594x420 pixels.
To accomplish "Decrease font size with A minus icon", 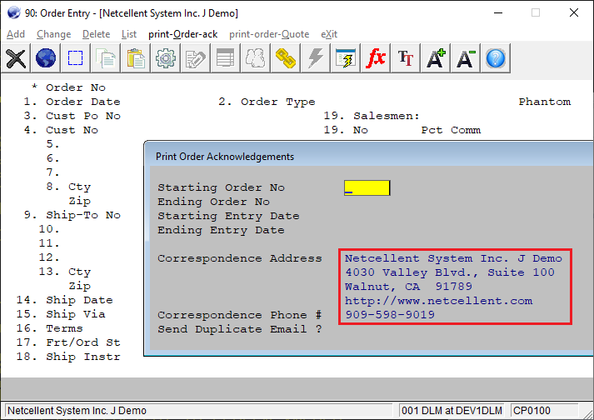I will tap(465, 58).
